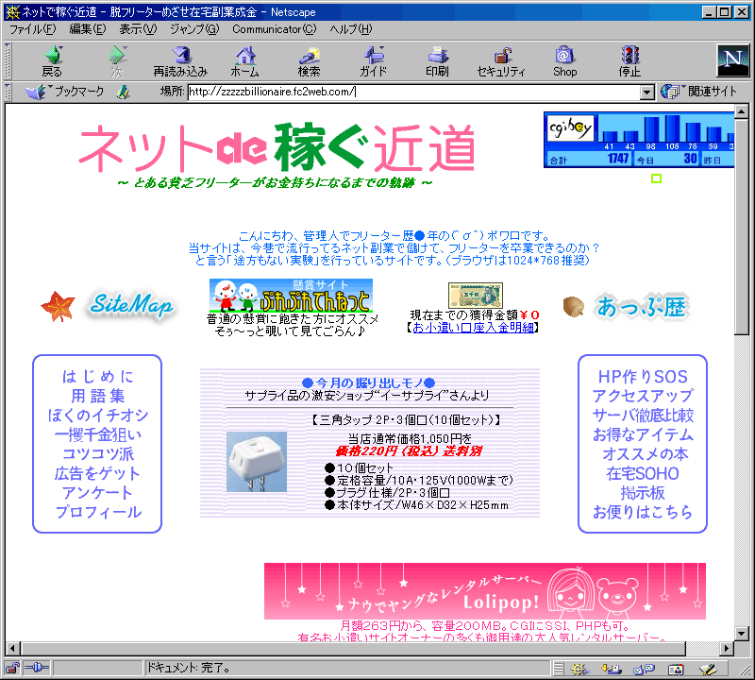Click the Netscape N logo
The width and height of the screenshot is (755, 680).
tap(733, 60)
